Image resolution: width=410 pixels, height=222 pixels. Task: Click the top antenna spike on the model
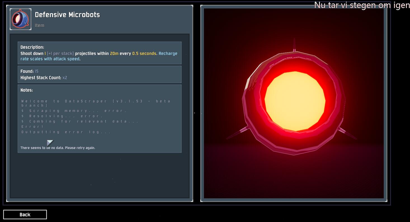coord(294,45)
